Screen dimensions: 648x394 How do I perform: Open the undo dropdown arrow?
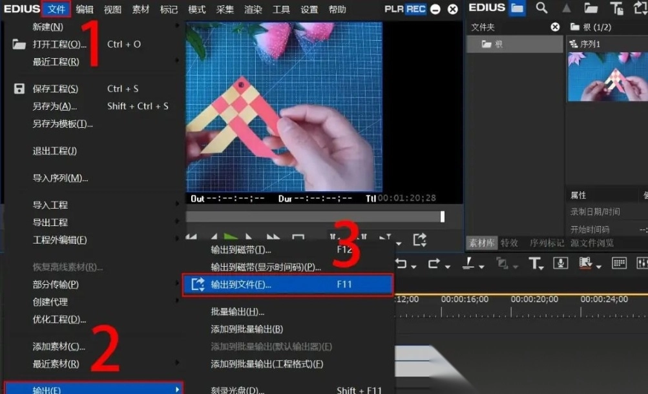pos(413,265)
